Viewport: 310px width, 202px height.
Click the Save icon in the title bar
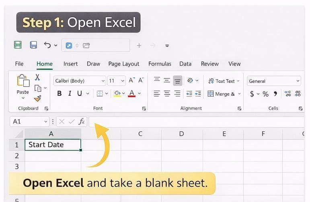(x=34, y=45)
